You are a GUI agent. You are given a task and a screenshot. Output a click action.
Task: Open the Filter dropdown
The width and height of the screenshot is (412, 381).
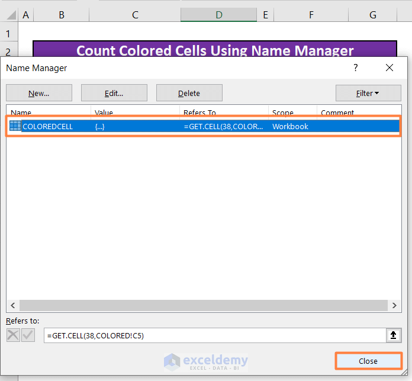point(368,93)
